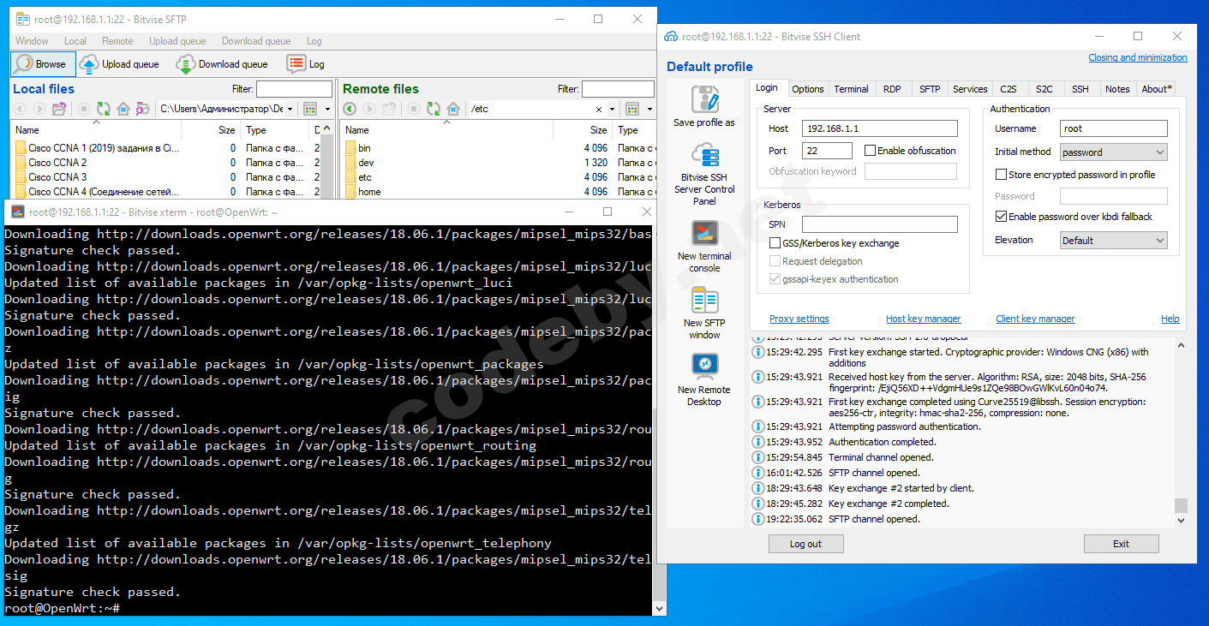The width and height of the screenshot is (1209, 626).
Task: Toggle GSS/Kerberos key exchange checkbox
Action: 775,243
